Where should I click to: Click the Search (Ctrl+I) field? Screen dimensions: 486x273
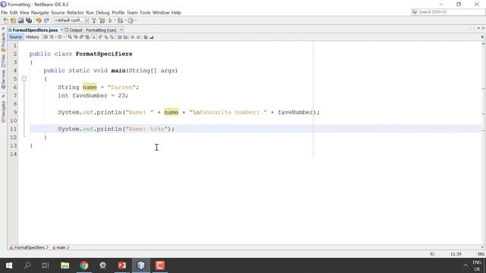pos(448,12)
